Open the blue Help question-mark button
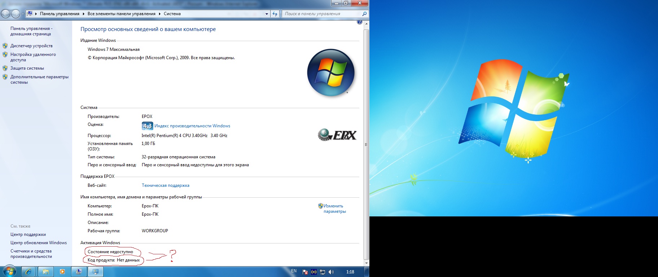The height and width of the screenshot is (277, 658). pyautogui.click(x=360, y=22)
